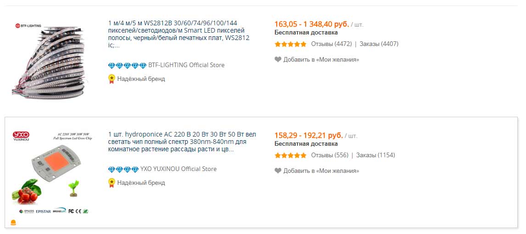Open WS2812B LED strip product title
526x234 pixels.
179,34
